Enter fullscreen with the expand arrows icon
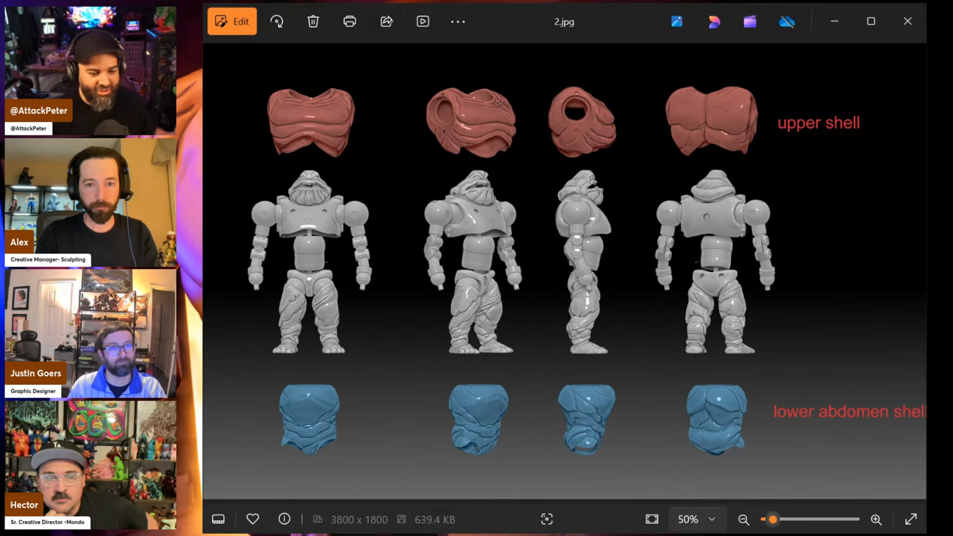 point(911,519)
